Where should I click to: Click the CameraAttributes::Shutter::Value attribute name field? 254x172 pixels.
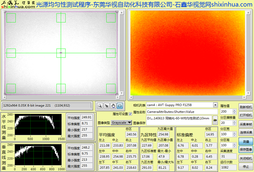click(182, 112)
